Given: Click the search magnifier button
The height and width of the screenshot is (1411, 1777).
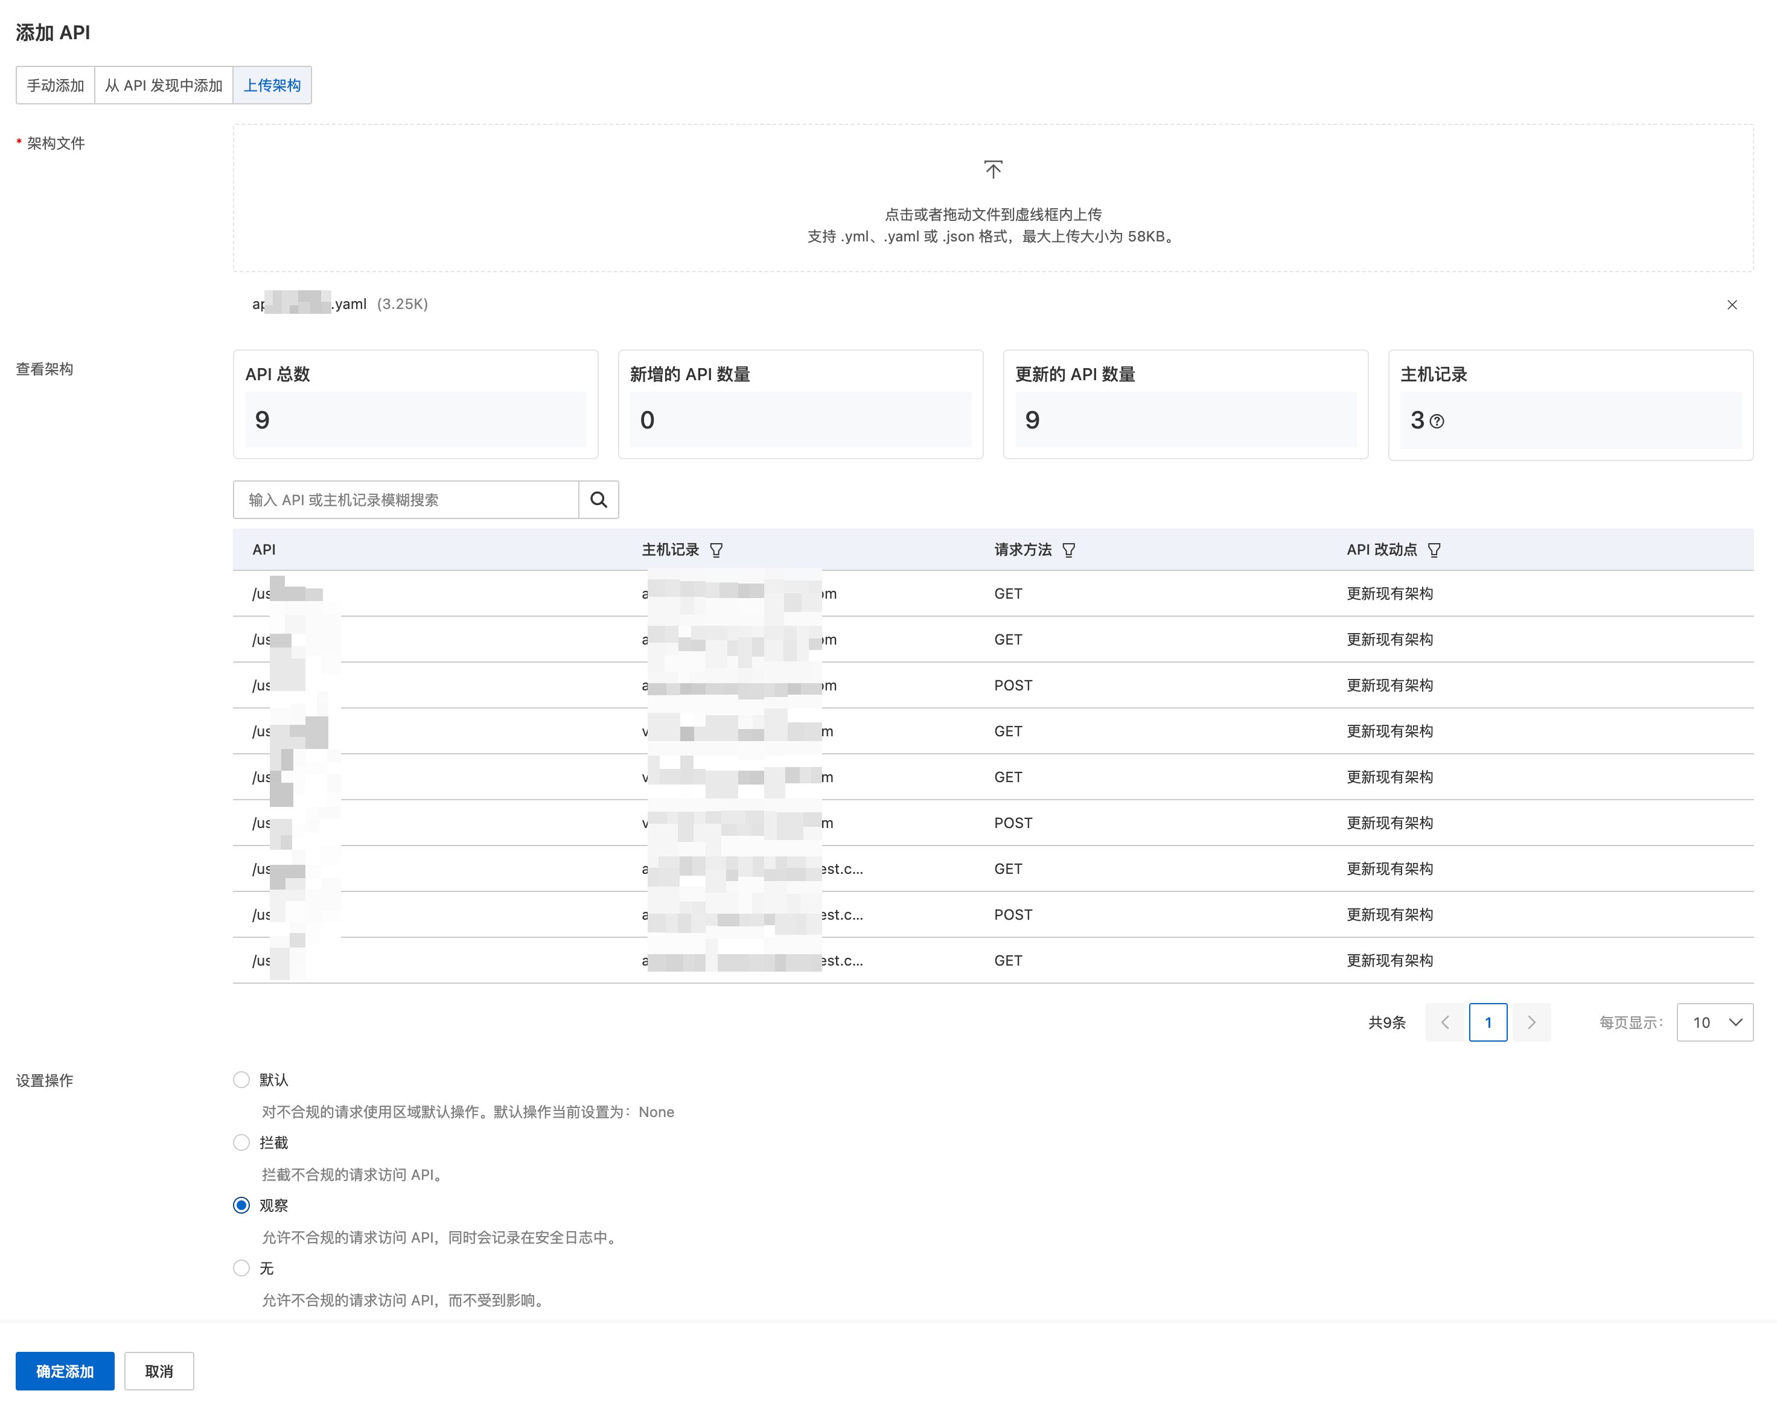Looking at the screenshot, I should coord(598,500).
